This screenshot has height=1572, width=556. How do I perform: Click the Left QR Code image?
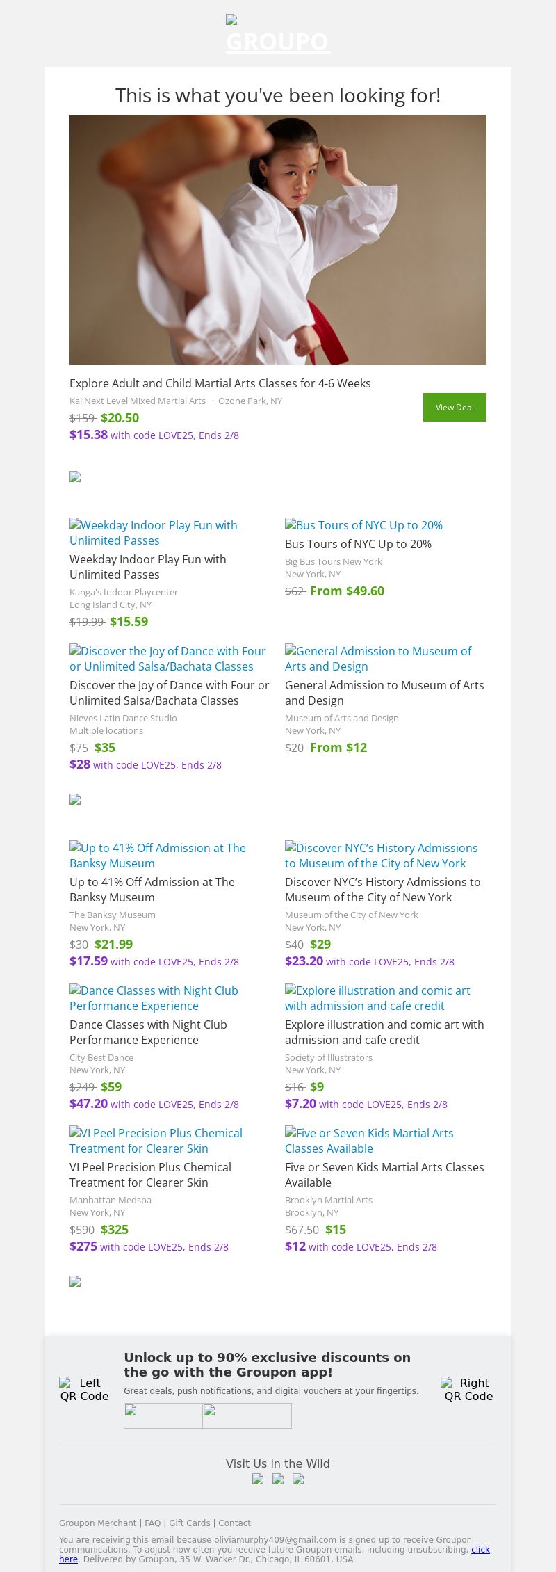pyautogui.click(x=84, y=1389)
